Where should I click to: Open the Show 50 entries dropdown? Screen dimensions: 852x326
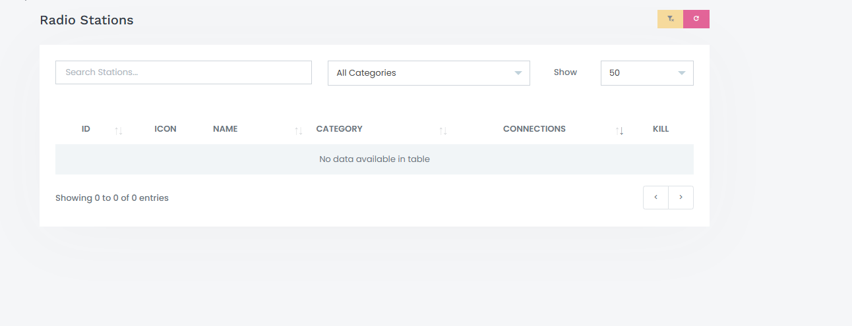click(x=647, y=73)
